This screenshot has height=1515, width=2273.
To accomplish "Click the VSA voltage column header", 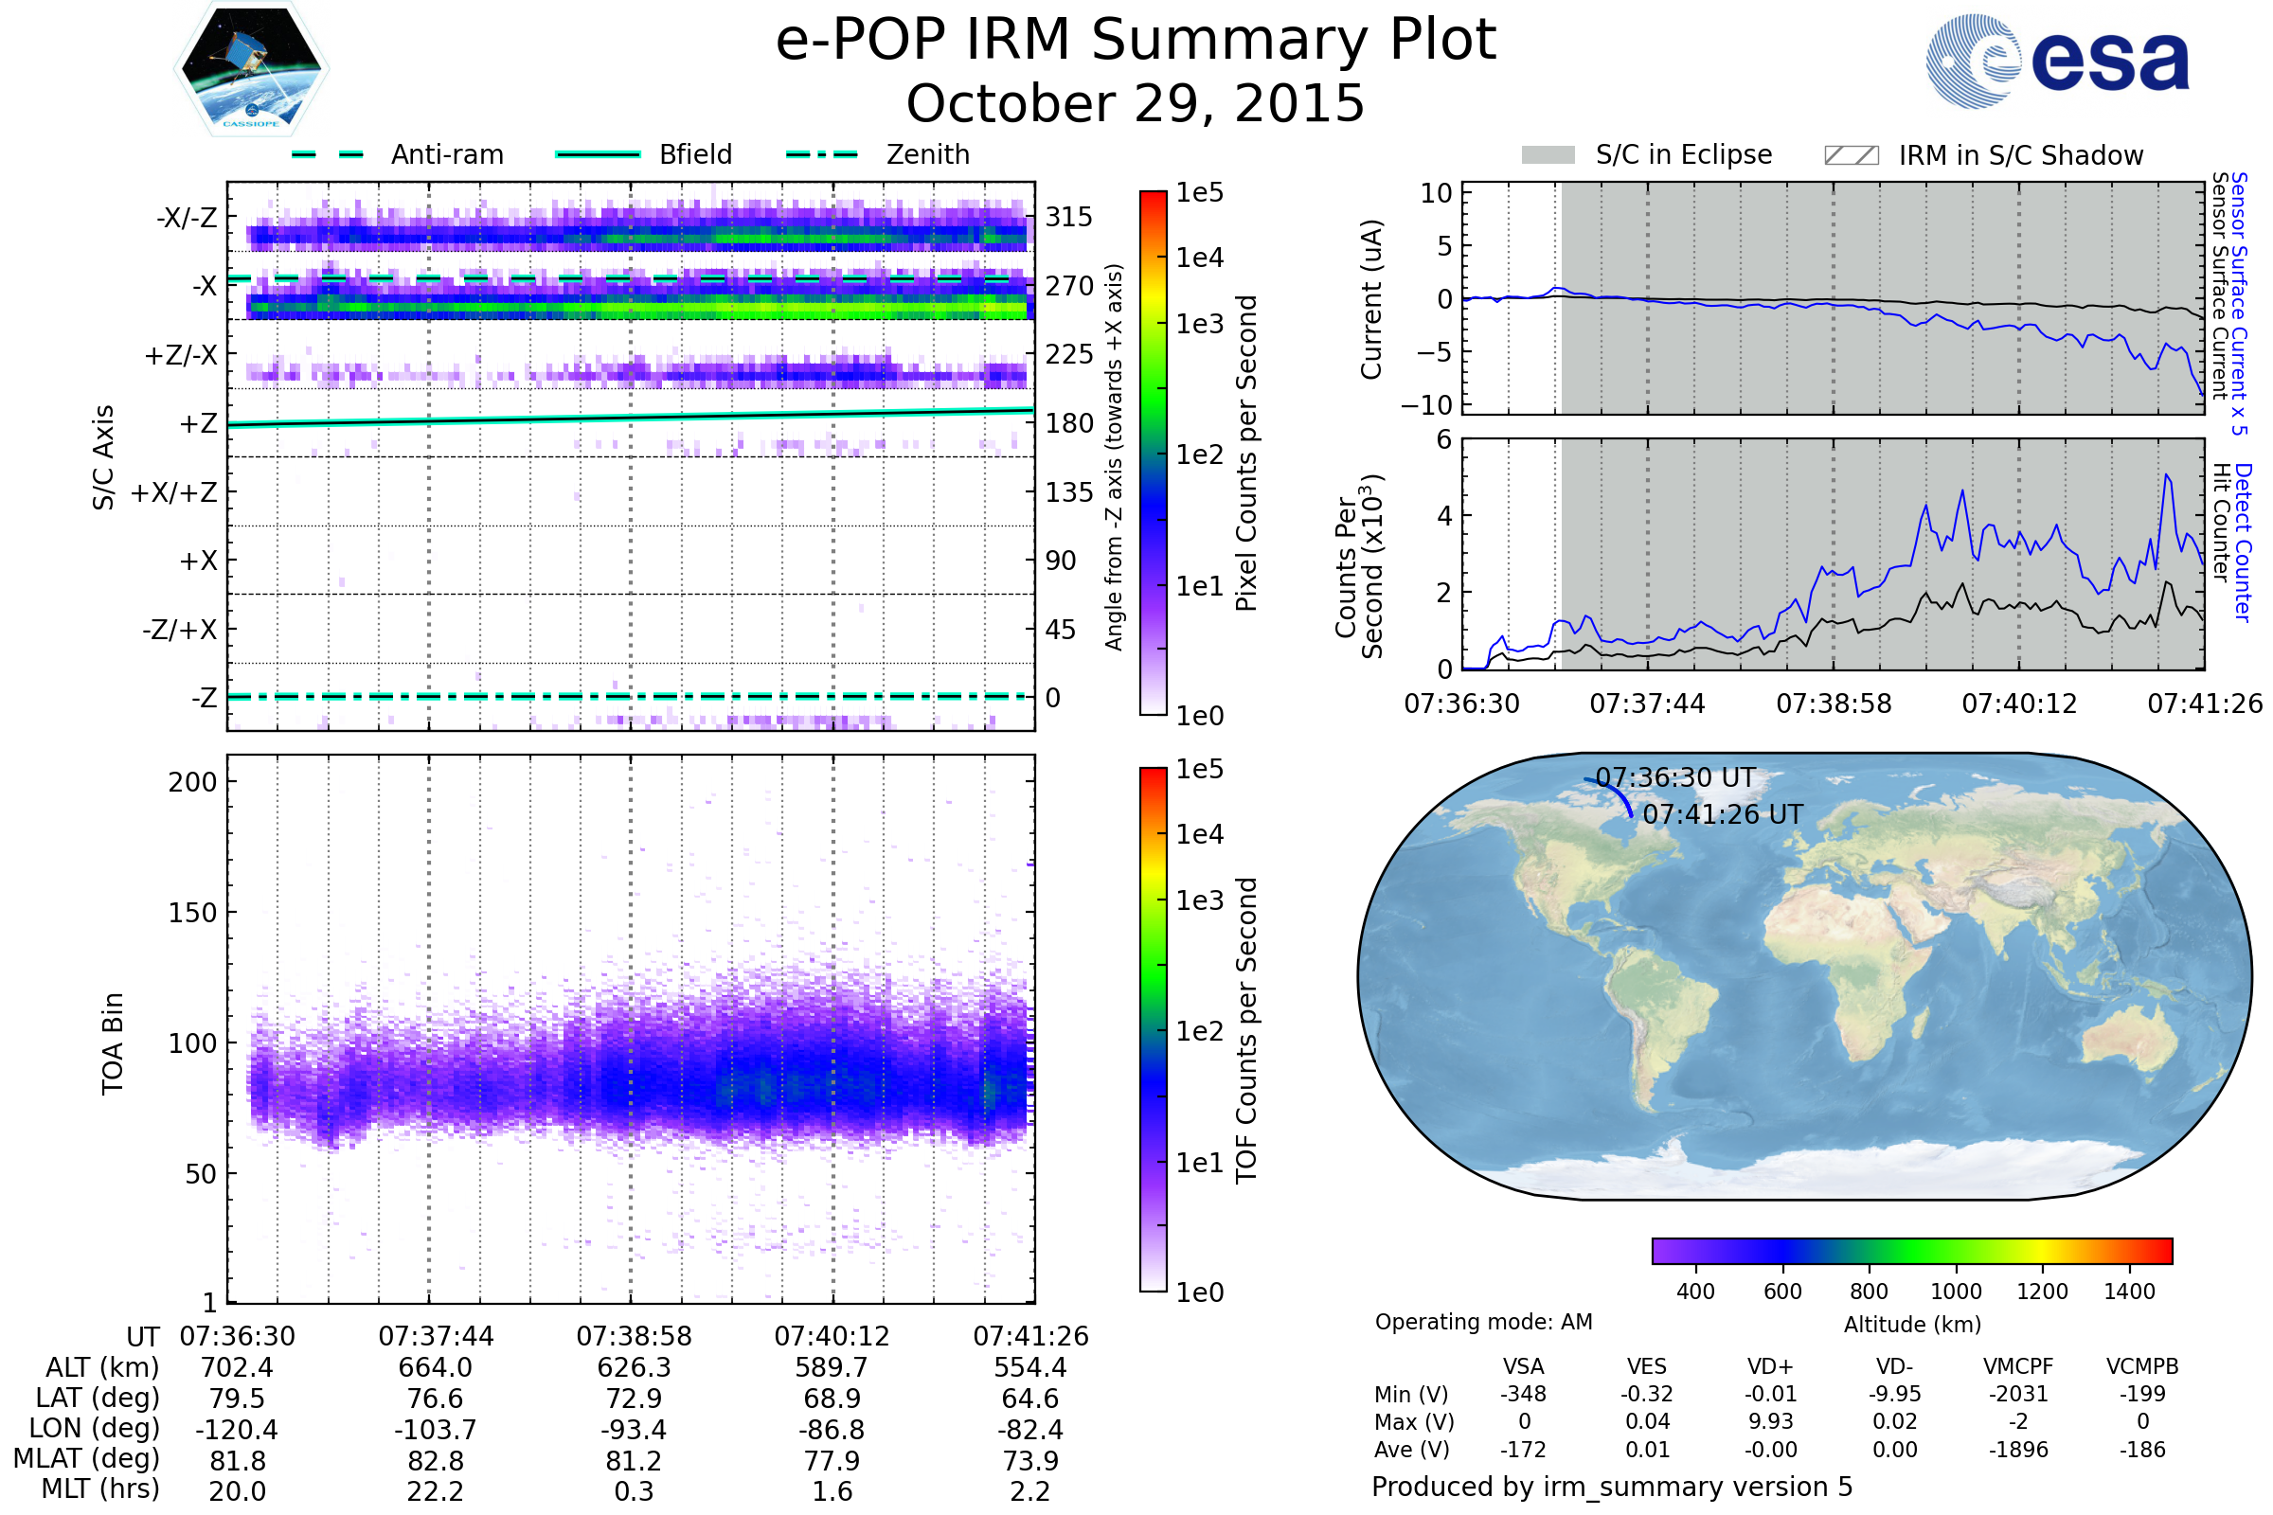I will (1523, 1366).
